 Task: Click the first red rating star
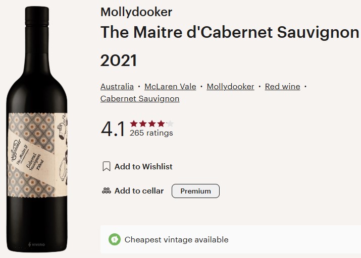click(x=134, y=123)
